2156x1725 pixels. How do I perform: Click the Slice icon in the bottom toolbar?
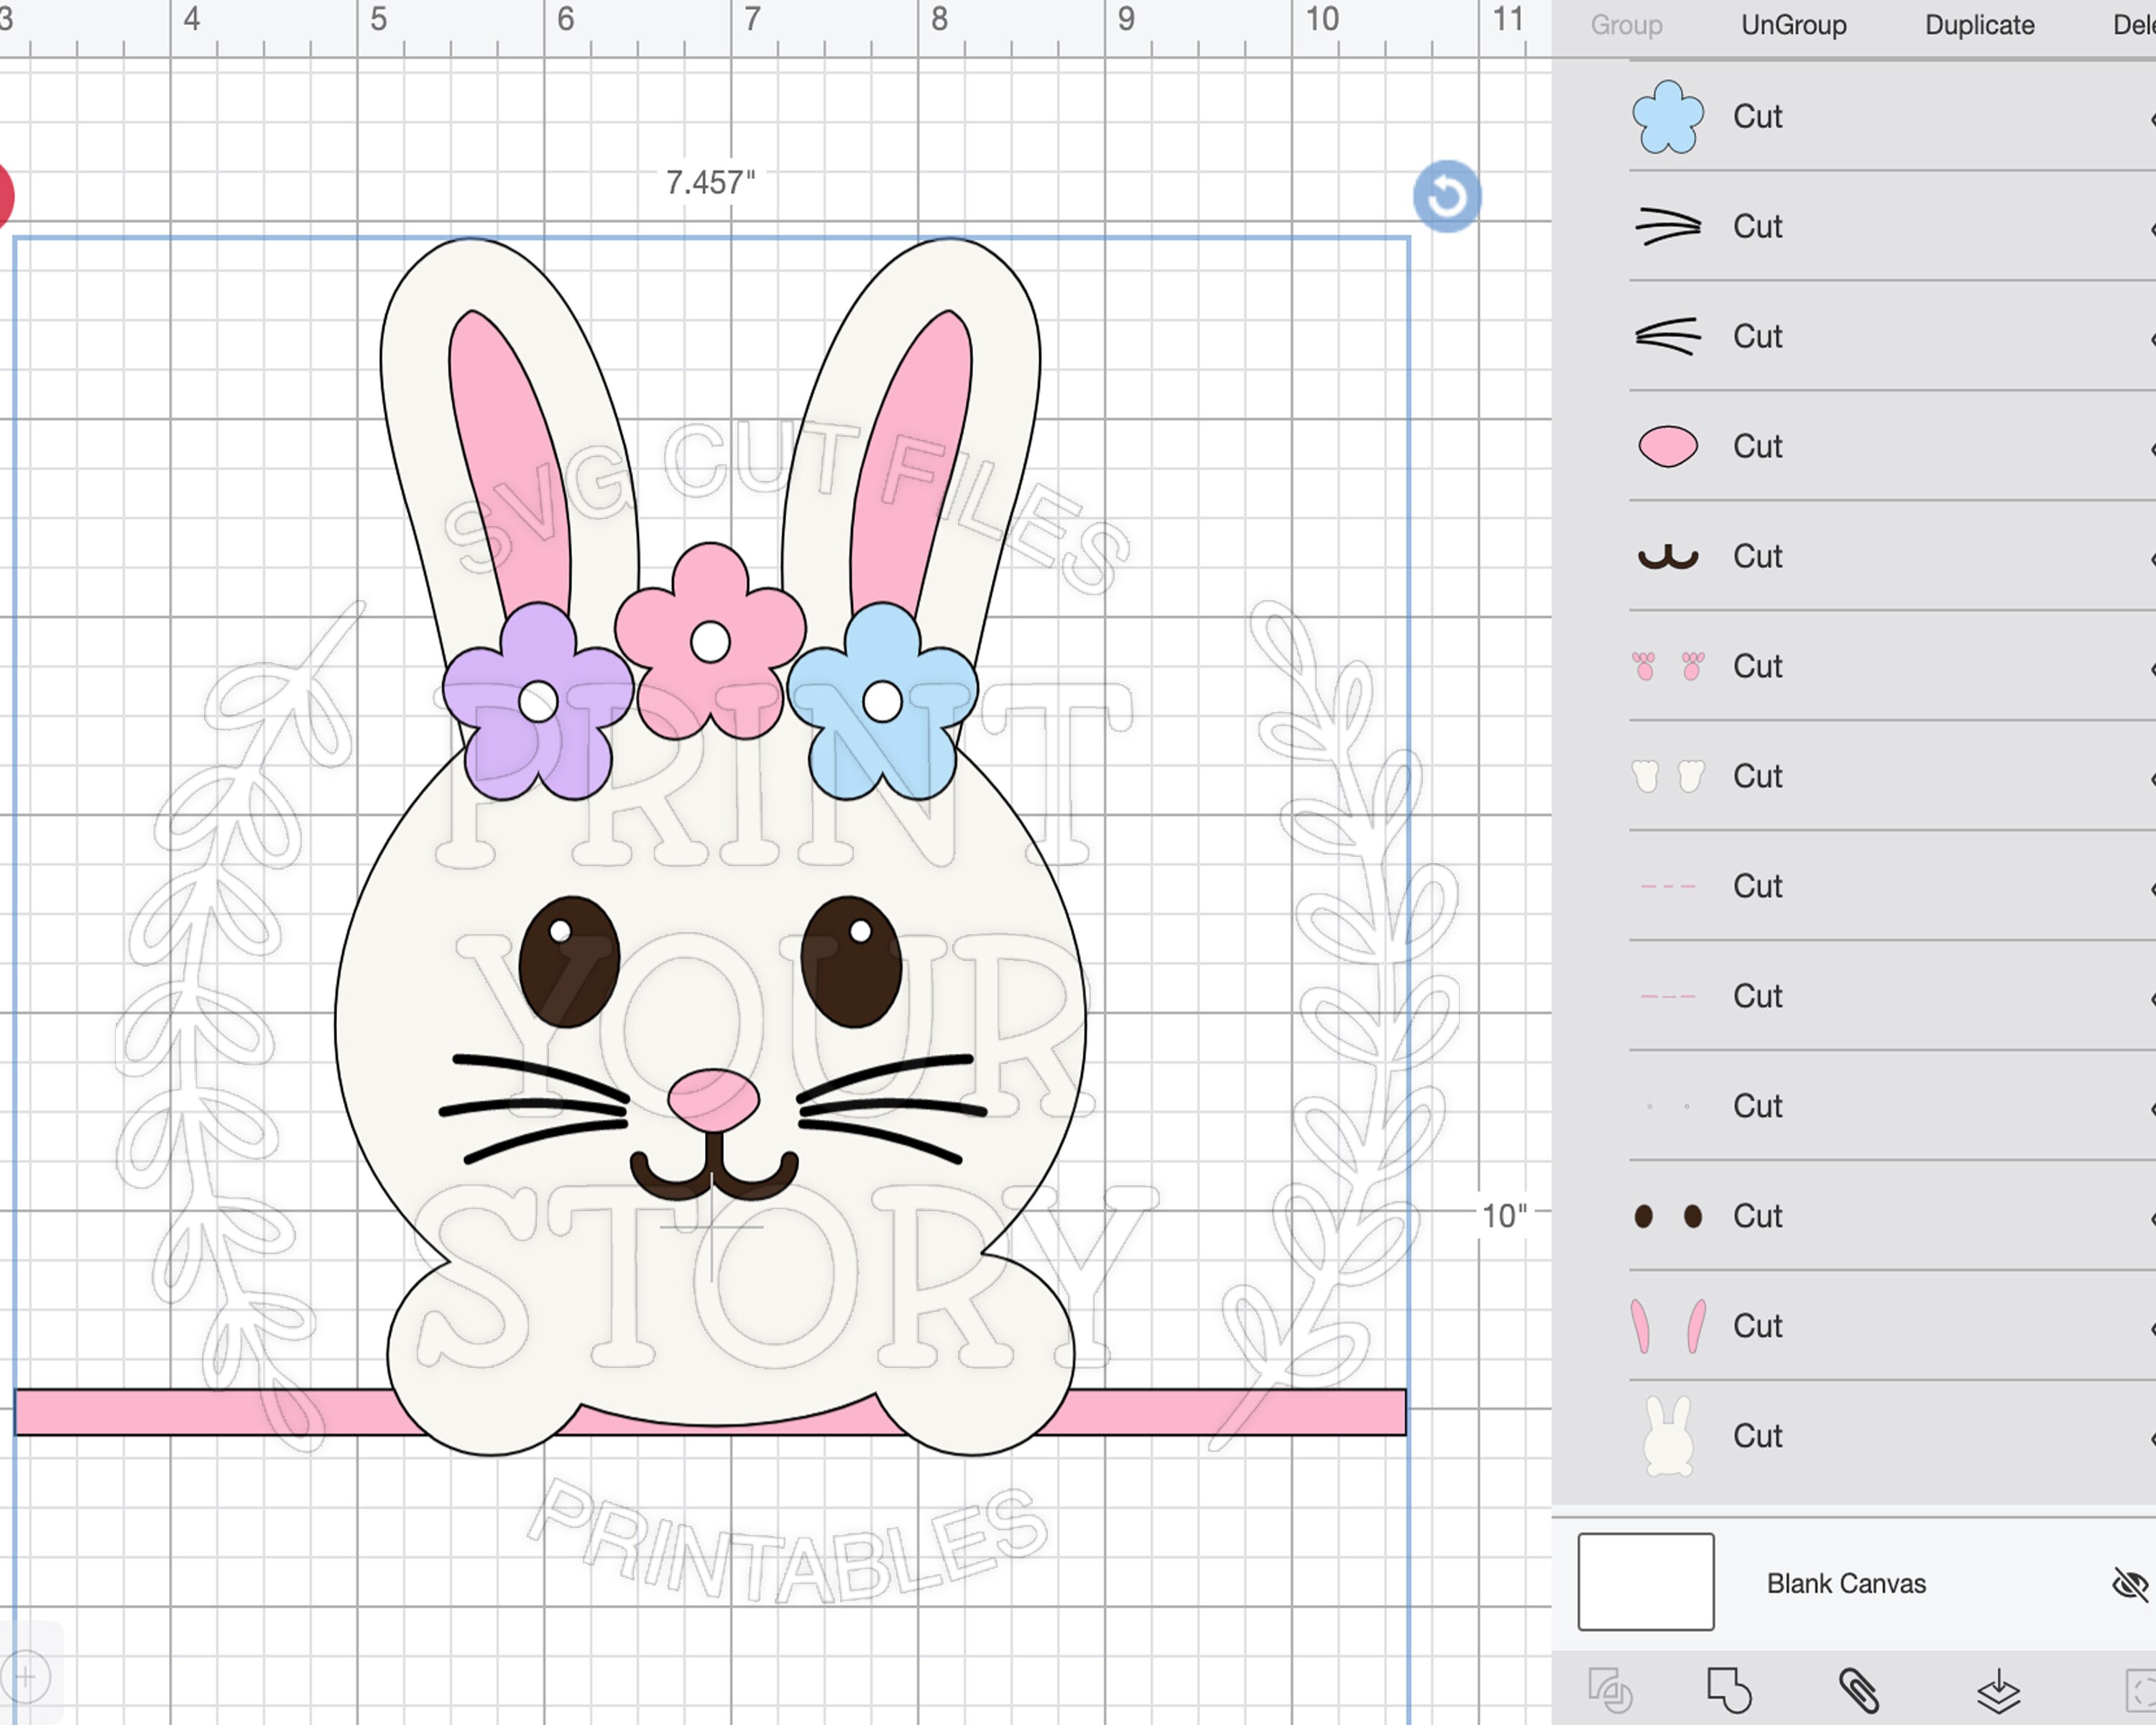1610,1691
